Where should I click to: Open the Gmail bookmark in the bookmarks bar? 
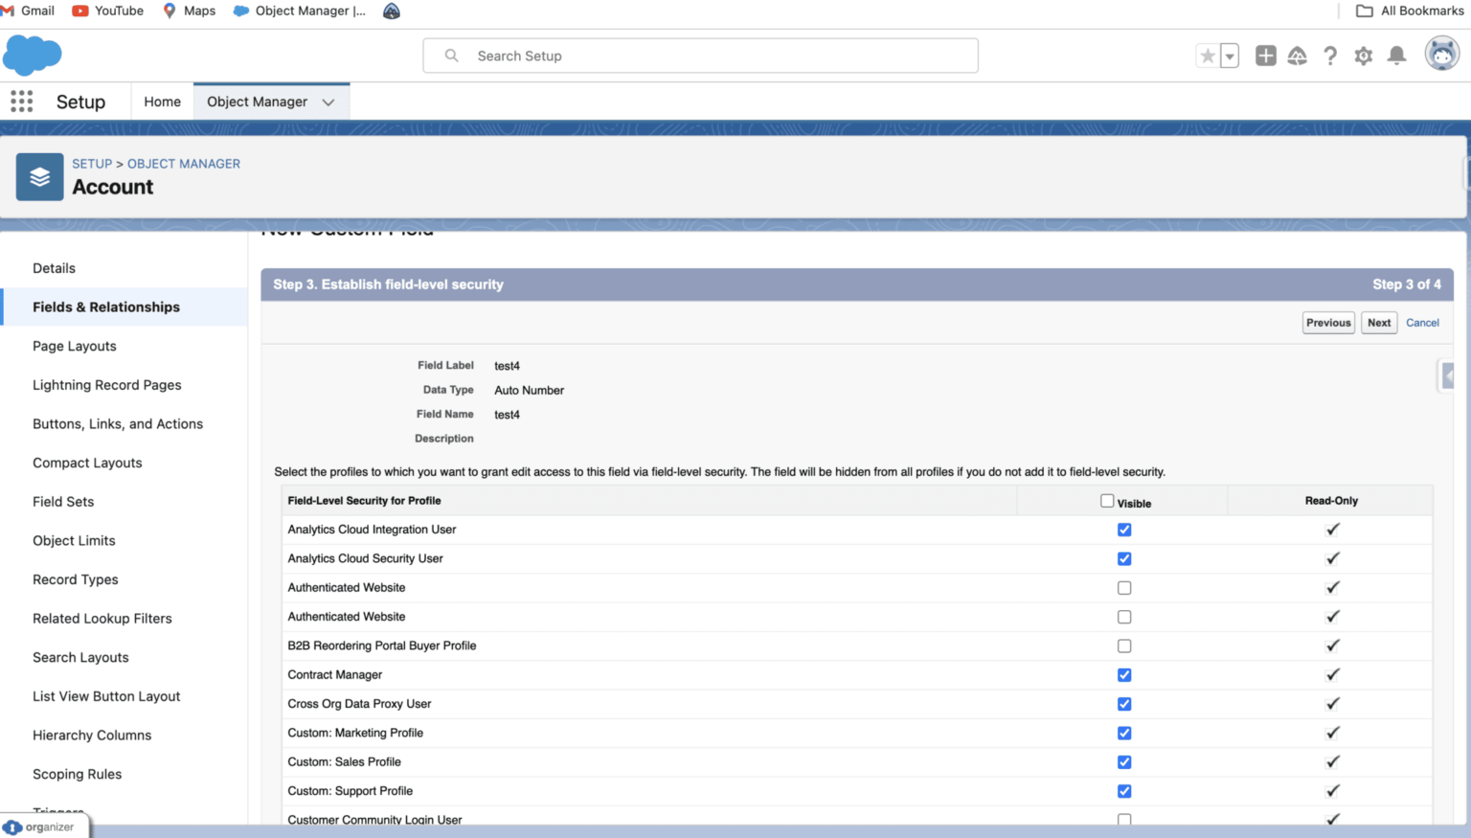pyautogui.click(x=29, y=11)
